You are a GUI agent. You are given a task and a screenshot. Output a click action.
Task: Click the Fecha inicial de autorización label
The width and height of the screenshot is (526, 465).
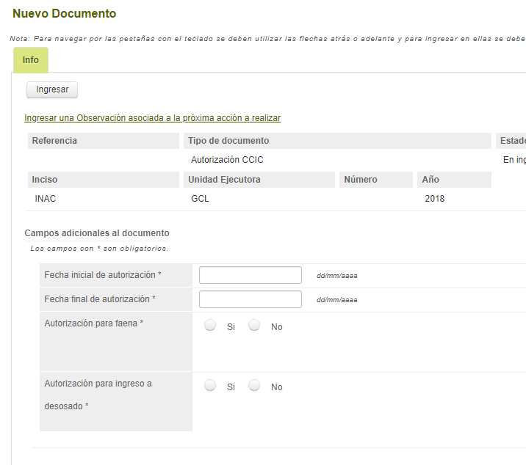pyautogui.click(x=103, y=275)
